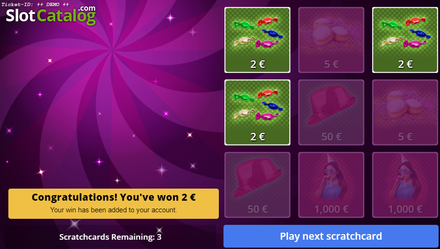The width and height of the screenshot is (440, 249).
Task: Click the Congratulations You've won 2 € banner
Action: 114,203
